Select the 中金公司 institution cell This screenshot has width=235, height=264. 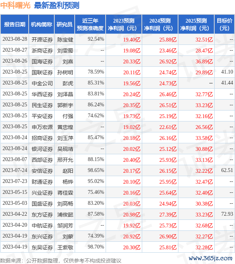pyautogui.click(x=42, y=83)
